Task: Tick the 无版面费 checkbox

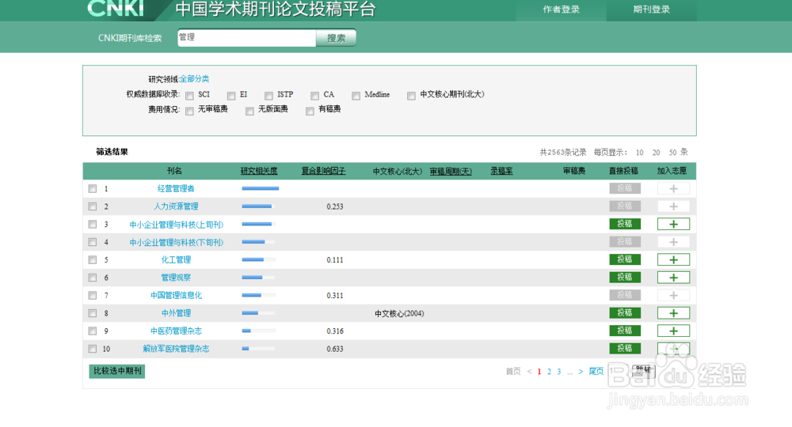Action: [x=249, y=111]
